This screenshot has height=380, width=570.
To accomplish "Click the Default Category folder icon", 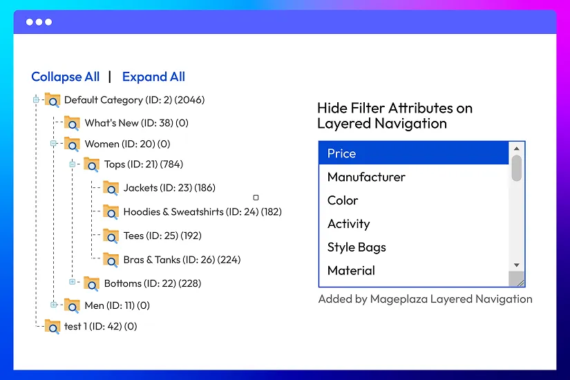I will coord(53,100).
